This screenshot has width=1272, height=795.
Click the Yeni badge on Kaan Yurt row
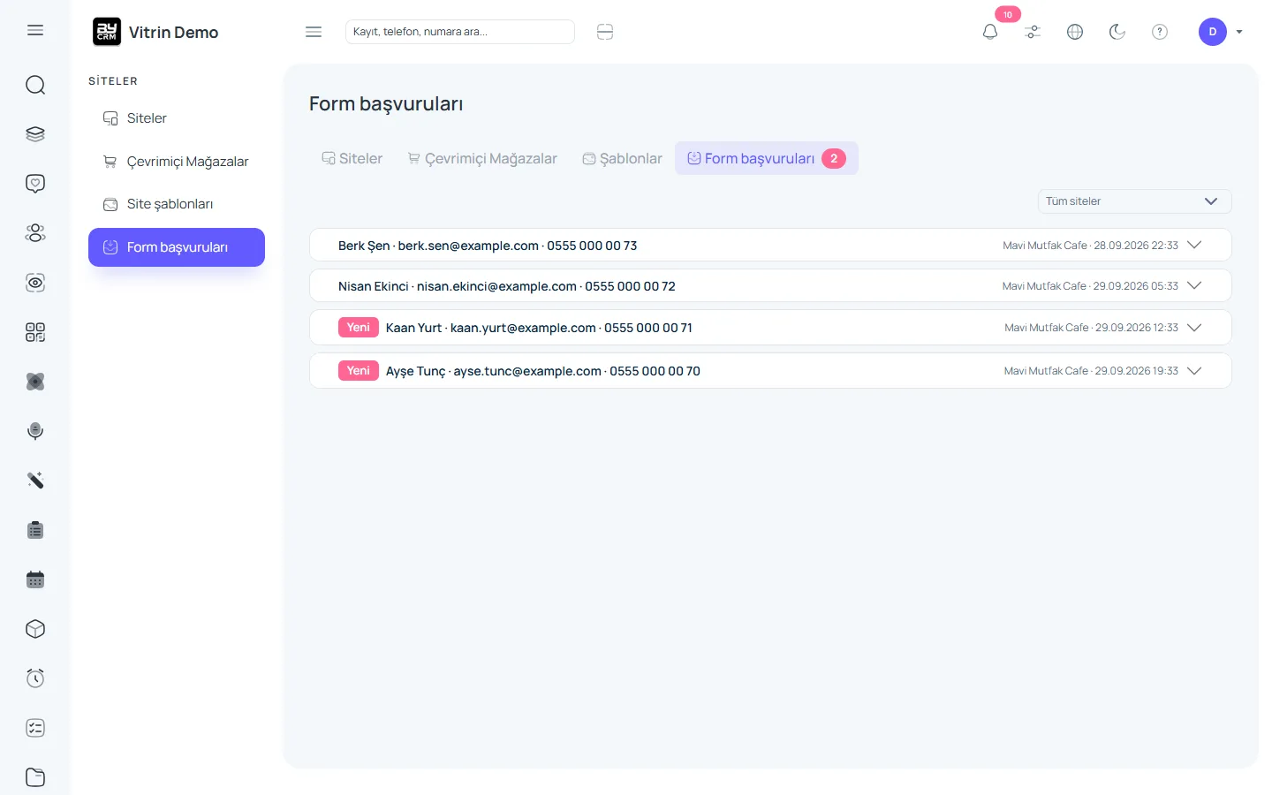[x=359, y=328]
